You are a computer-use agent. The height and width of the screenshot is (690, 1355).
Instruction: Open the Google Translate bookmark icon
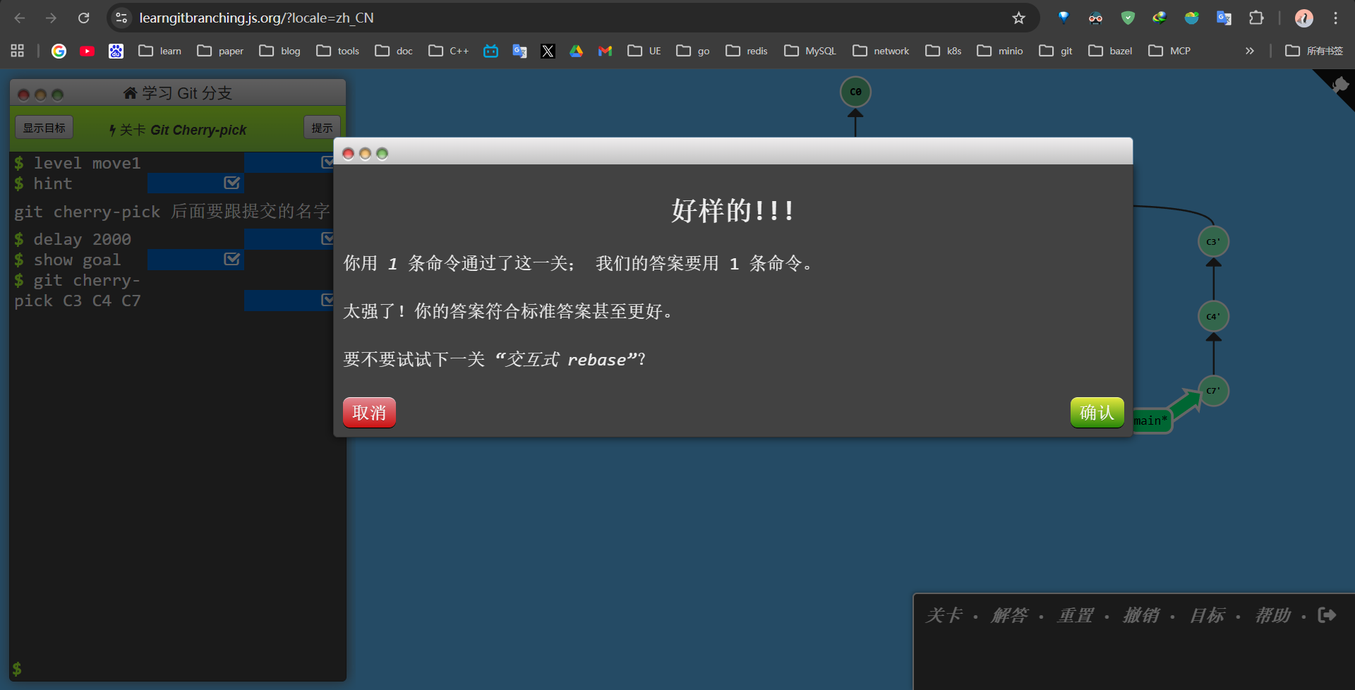520,51
